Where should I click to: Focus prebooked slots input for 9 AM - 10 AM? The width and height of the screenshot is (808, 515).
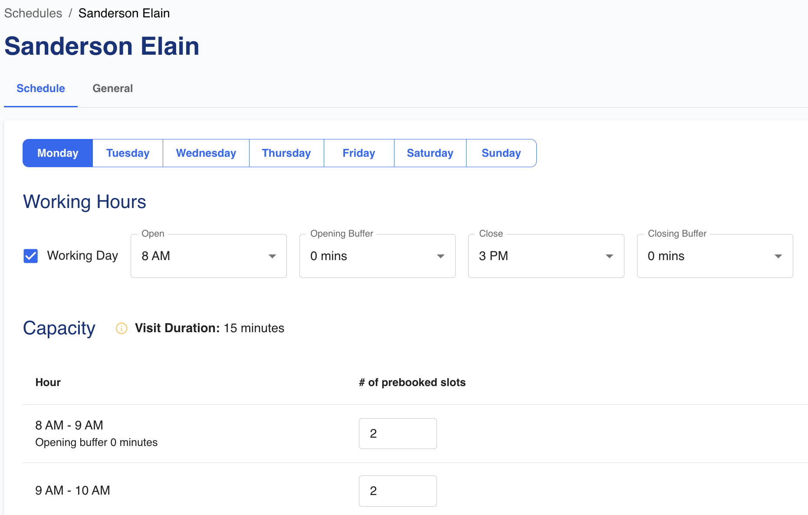(397, 491)
